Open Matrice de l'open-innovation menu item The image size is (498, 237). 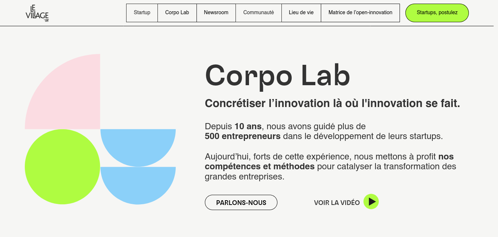360,13
